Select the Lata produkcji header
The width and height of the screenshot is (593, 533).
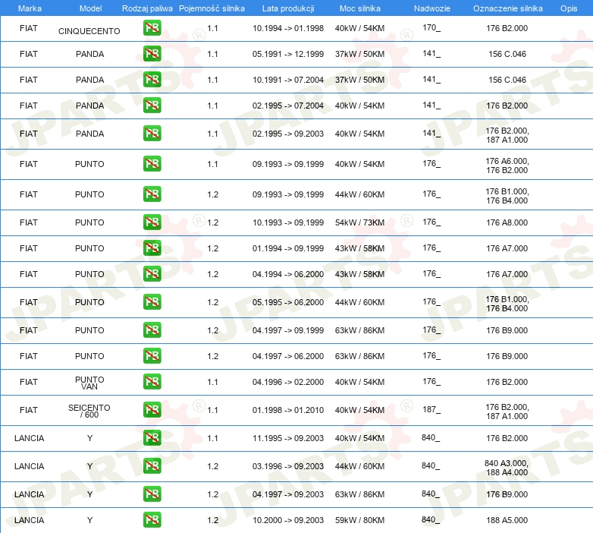pos(288,8)
